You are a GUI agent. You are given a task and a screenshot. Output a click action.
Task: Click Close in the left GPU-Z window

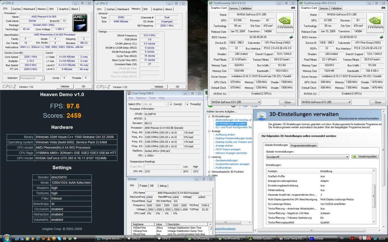pos(287,102)
